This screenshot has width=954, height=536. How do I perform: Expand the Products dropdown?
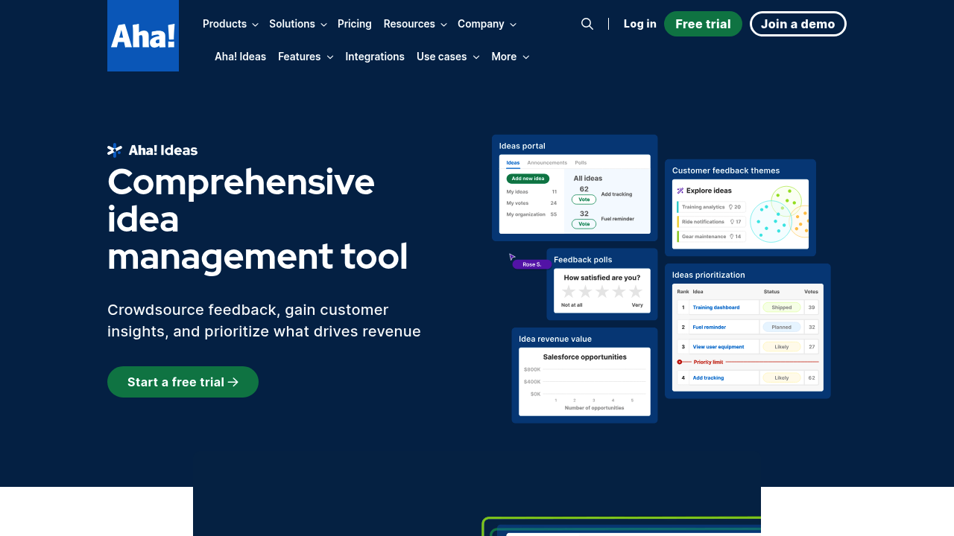230,24
